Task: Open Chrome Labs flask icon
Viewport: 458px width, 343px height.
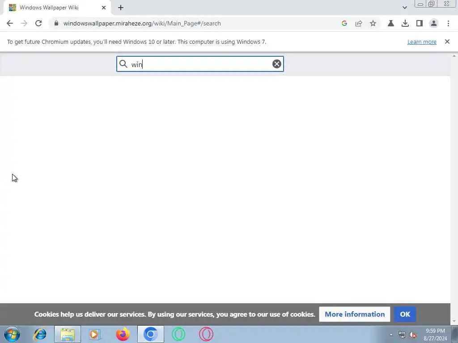Action: (x=391, y=23)
